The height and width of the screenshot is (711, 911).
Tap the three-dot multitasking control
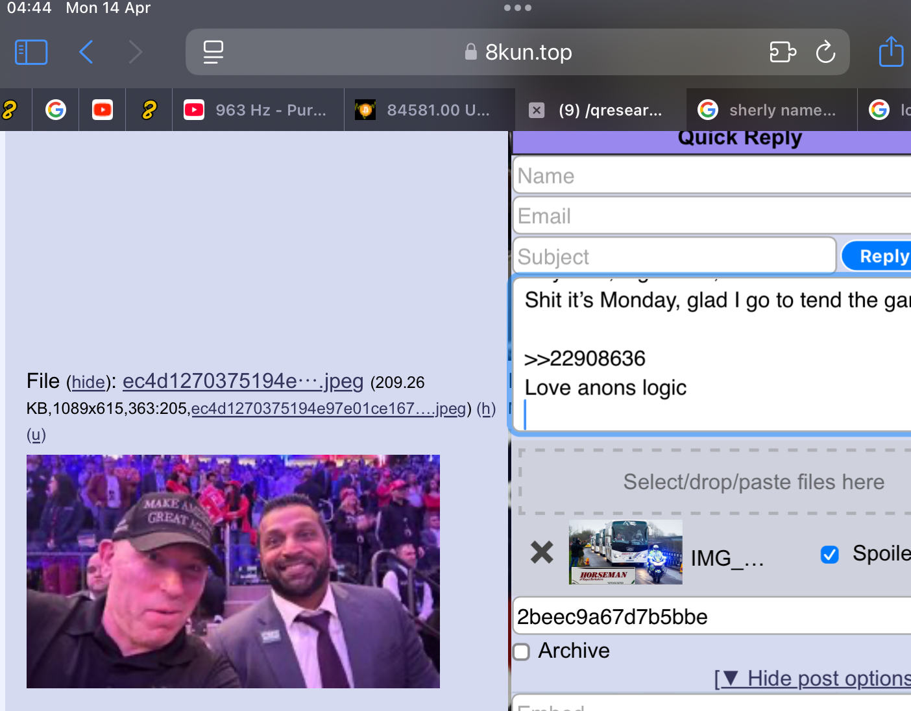pyautogui.click(x=518, y=8)
